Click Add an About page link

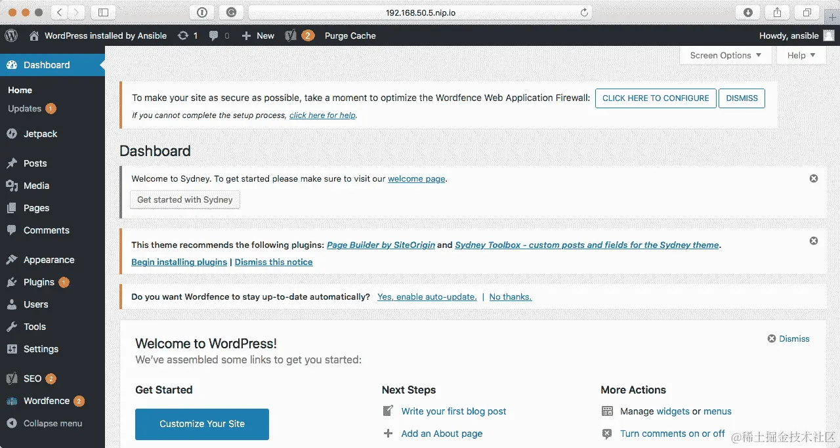tap(442, 434)
